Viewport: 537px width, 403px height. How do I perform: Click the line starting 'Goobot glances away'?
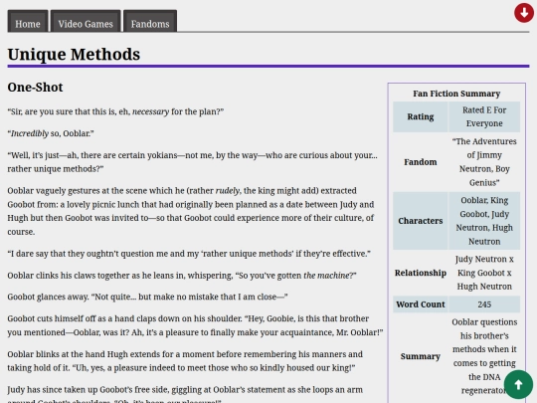147,297
